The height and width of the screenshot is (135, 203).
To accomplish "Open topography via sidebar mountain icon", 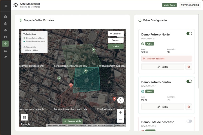I will click(6, 50).
